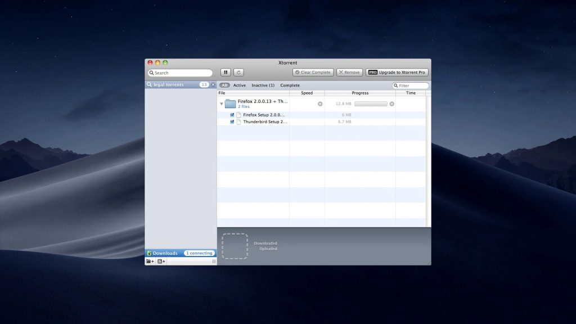Click the Thunderbird Setup file document icon
Viewport: 576px width, 324px height.
click(238, 121)
